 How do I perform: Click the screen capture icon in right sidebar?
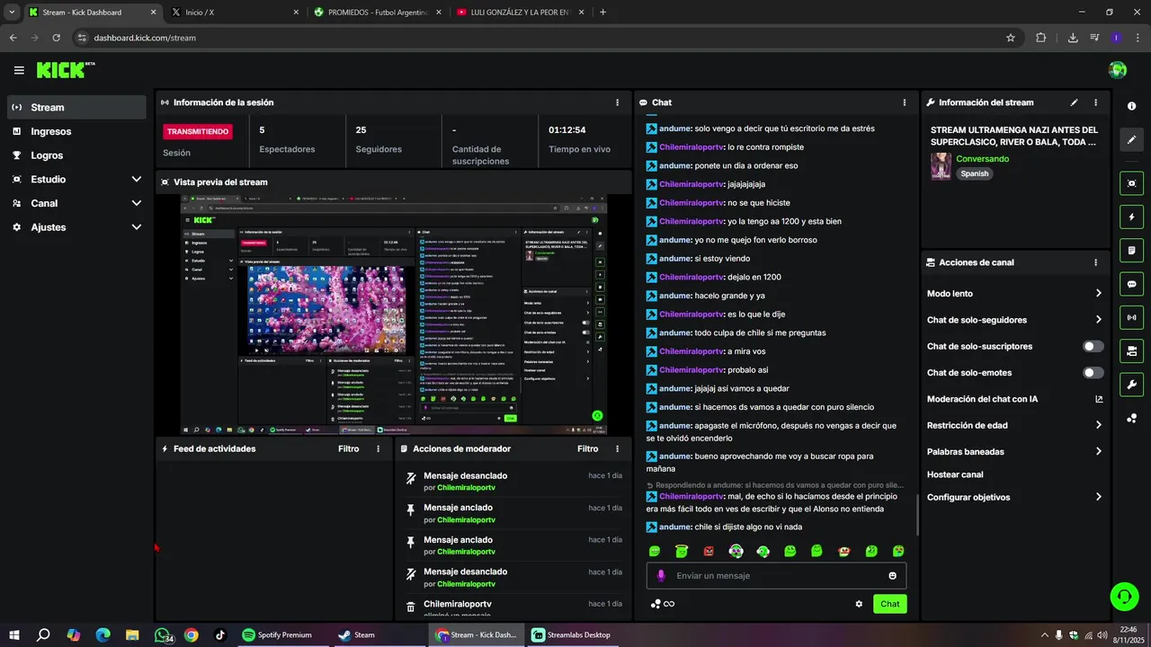point(1131,183)
